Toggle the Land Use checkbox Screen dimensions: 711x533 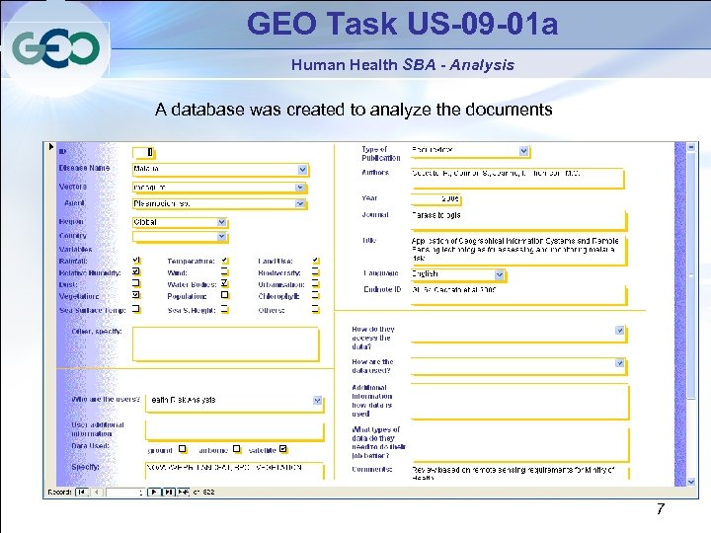tap(316, 261)
